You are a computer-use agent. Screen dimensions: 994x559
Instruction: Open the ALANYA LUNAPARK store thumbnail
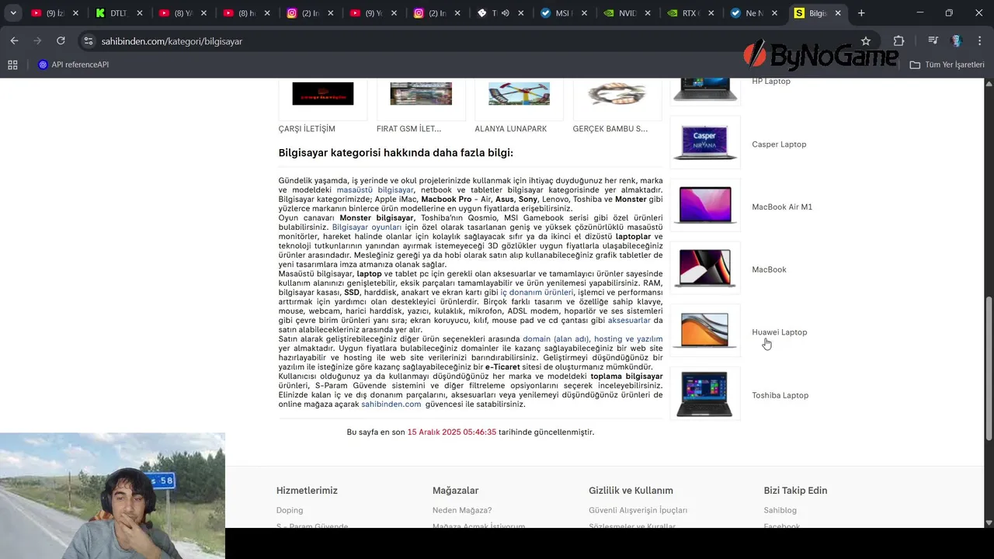pyautogui.click(x=519, y=94)
